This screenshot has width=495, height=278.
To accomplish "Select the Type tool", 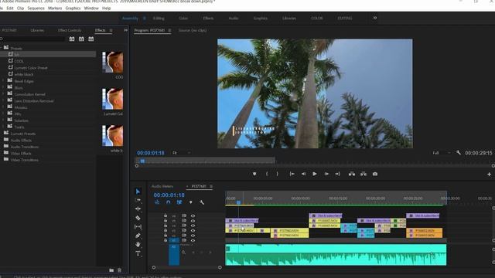I will tap(138, 253).
